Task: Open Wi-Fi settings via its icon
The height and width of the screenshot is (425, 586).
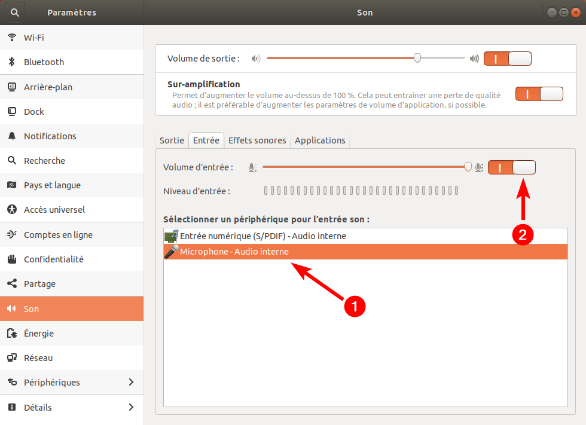Action: 12,37
